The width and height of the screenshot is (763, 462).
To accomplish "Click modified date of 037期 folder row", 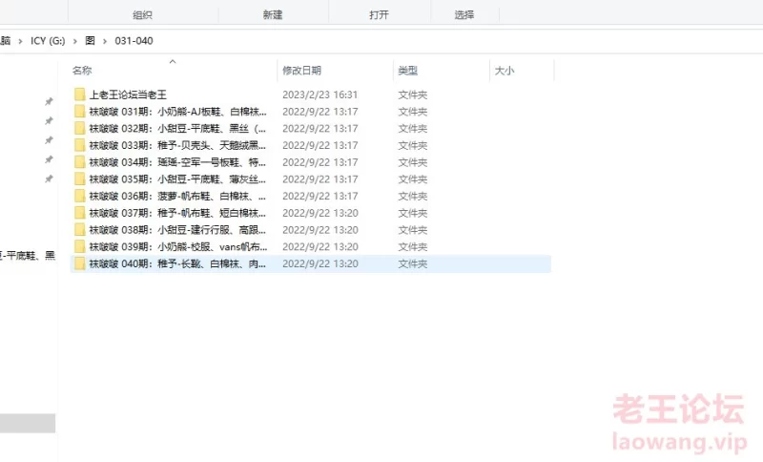I will point(320,213).
